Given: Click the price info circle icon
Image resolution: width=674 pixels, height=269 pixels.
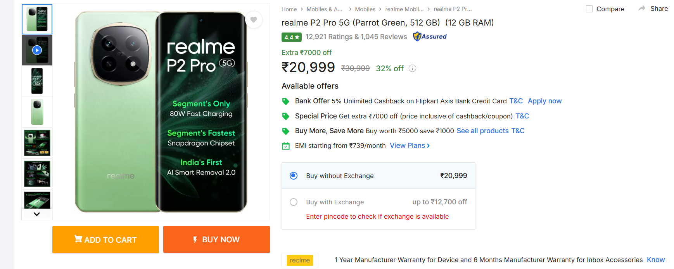Looking at the screenshot, I should 413,69.
